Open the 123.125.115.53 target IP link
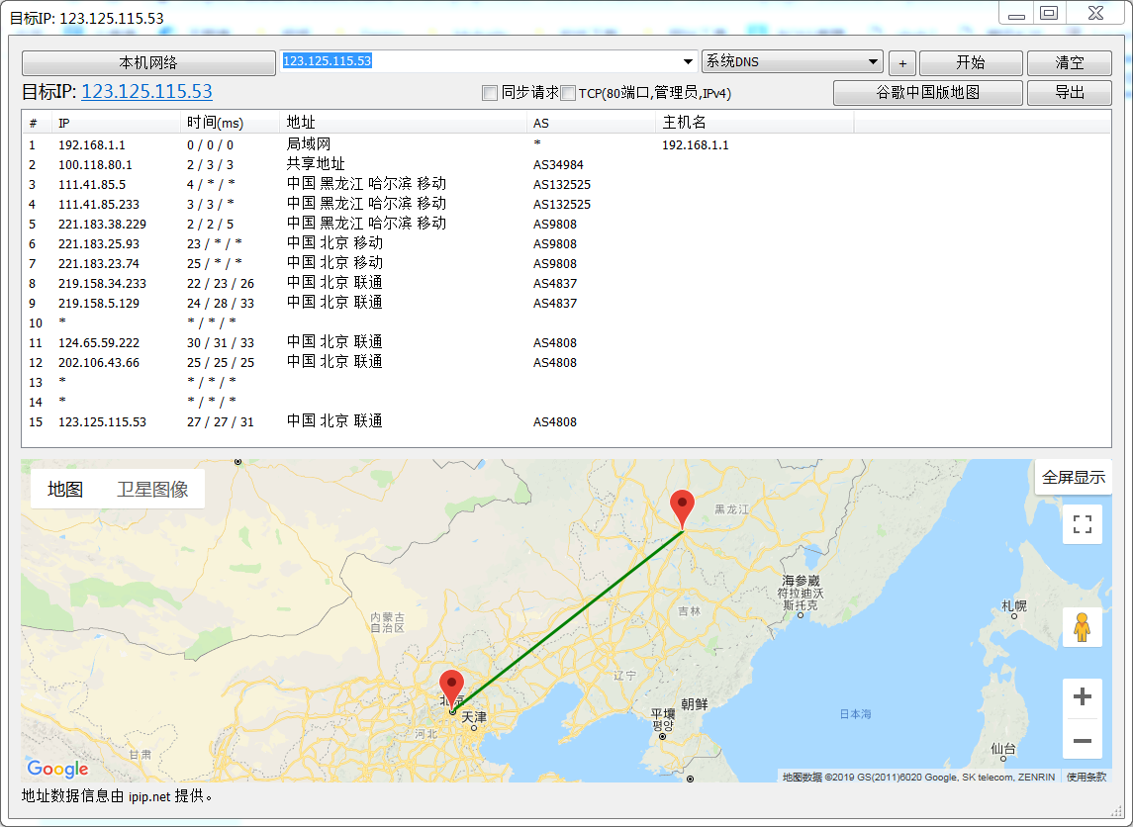 coord(146,92)
